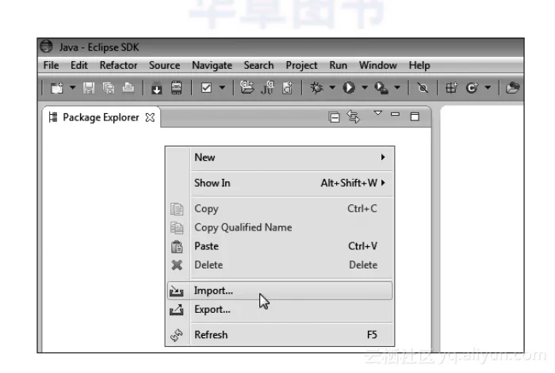
Task: Open the Package Explorer View Menu triangle
Action: pos(378,113)
